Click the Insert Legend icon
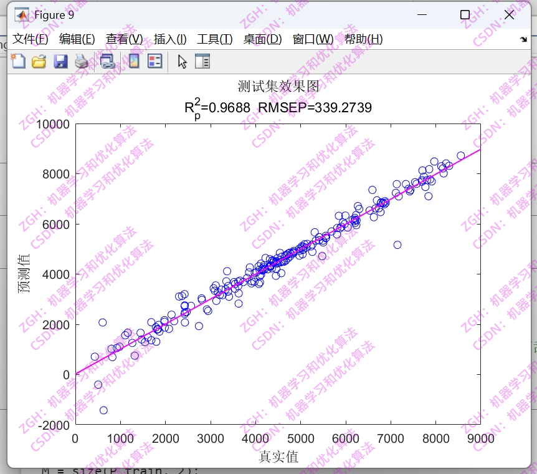 click(x=154, y=61)
